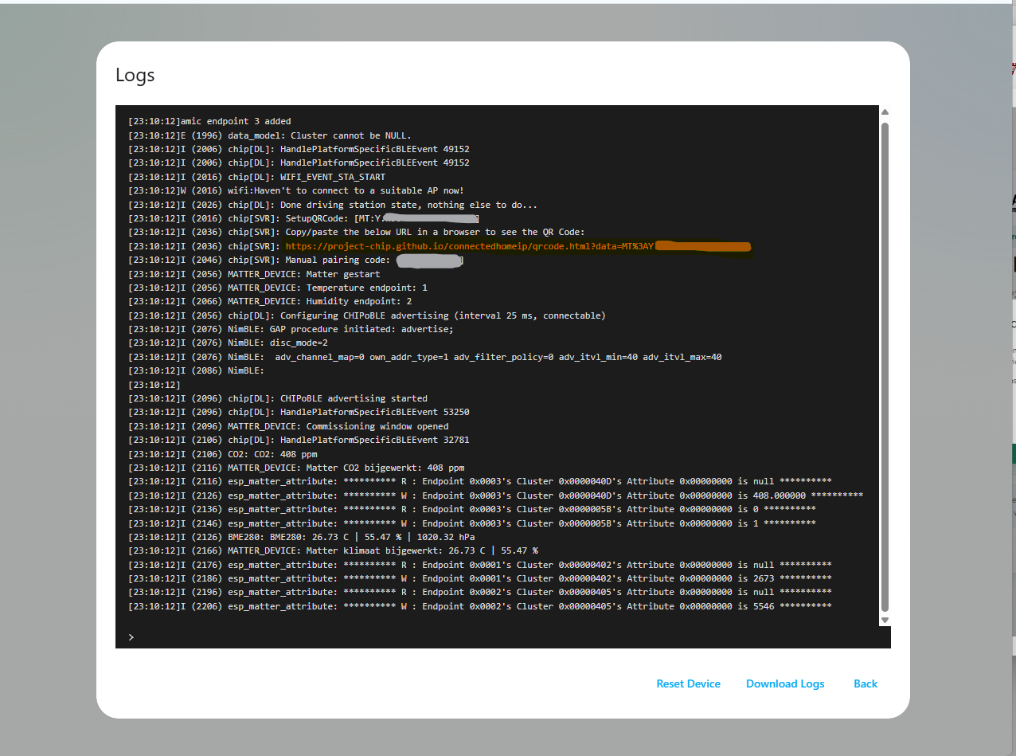1016x756 pixels.
Task: Click the 'WIFI_EVENT_STA_START' log line
Action: (256, 177)
